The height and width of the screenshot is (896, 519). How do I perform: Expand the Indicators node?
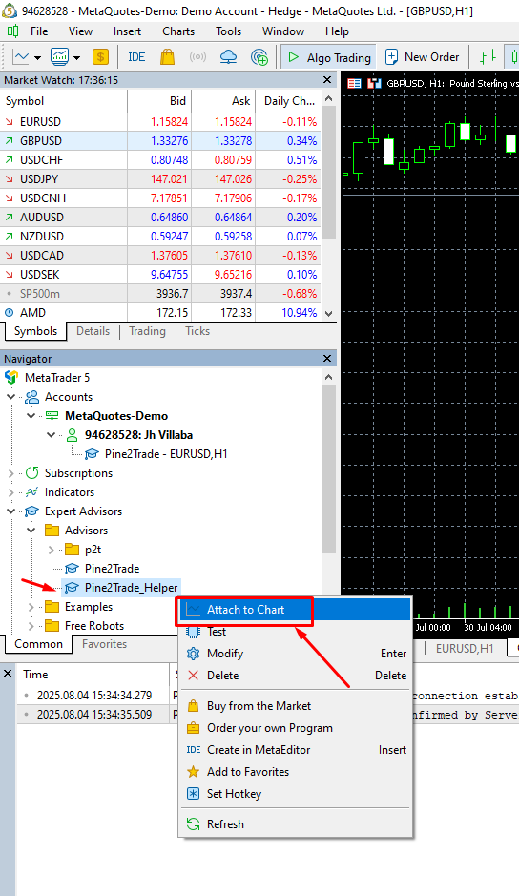[10, 492]
